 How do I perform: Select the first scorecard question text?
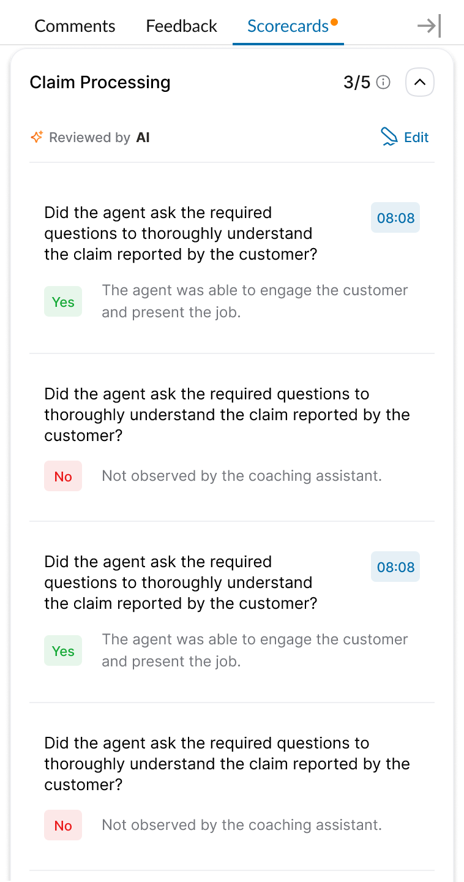coord(181,233)
